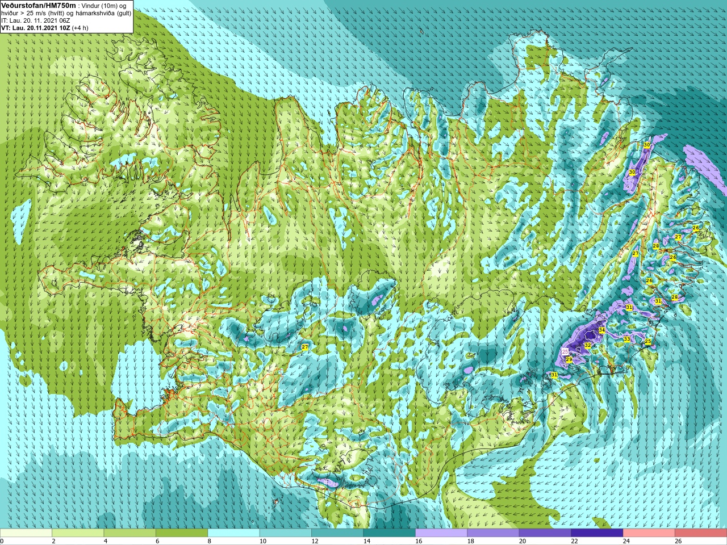The height and width of the screenshot is (545, 727).
Task: Select the 16–18 m/s lavender legend swatch
Action: click(x=441, y=533)
